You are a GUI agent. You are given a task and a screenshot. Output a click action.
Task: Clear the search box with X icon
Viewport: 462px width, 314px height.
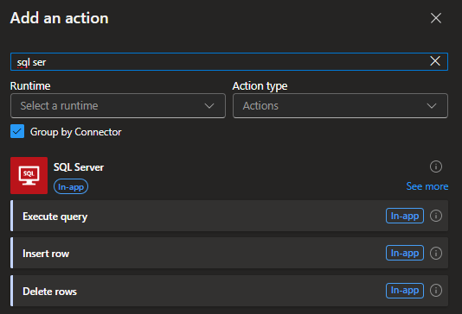(435, 61)
